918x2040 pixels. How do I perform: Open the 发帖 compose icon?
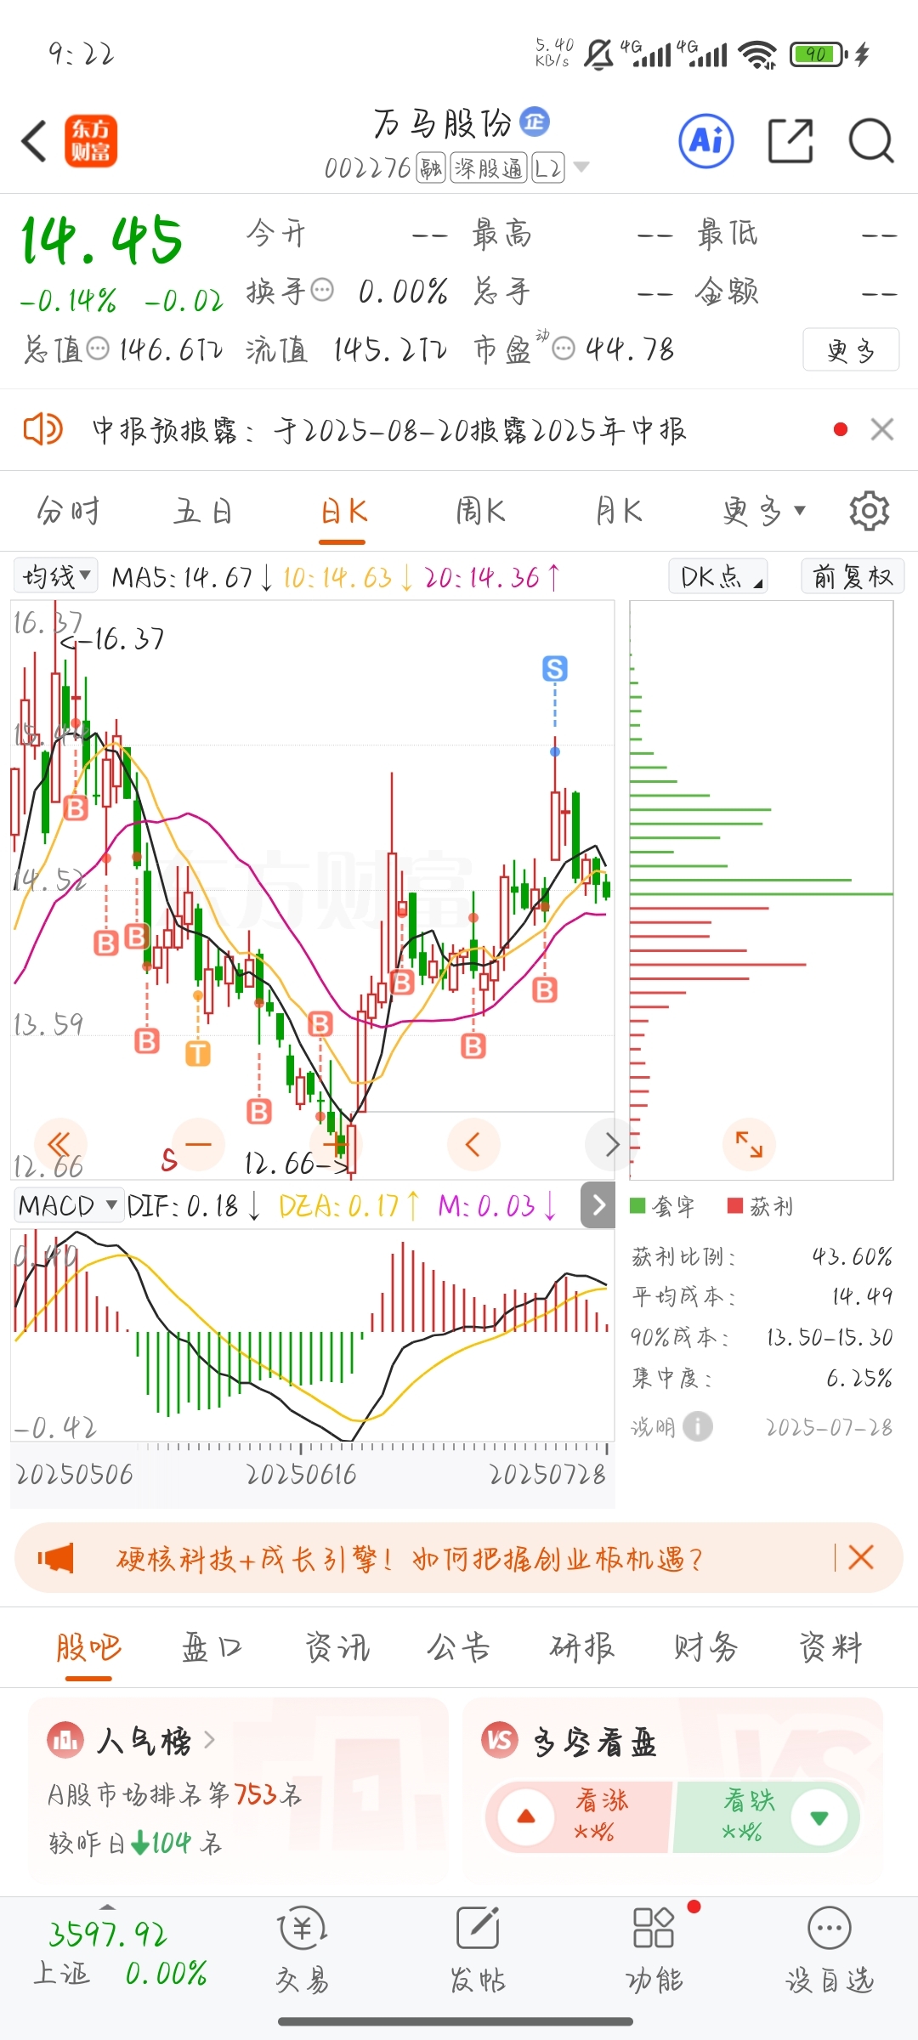(x=478, y=1928)
